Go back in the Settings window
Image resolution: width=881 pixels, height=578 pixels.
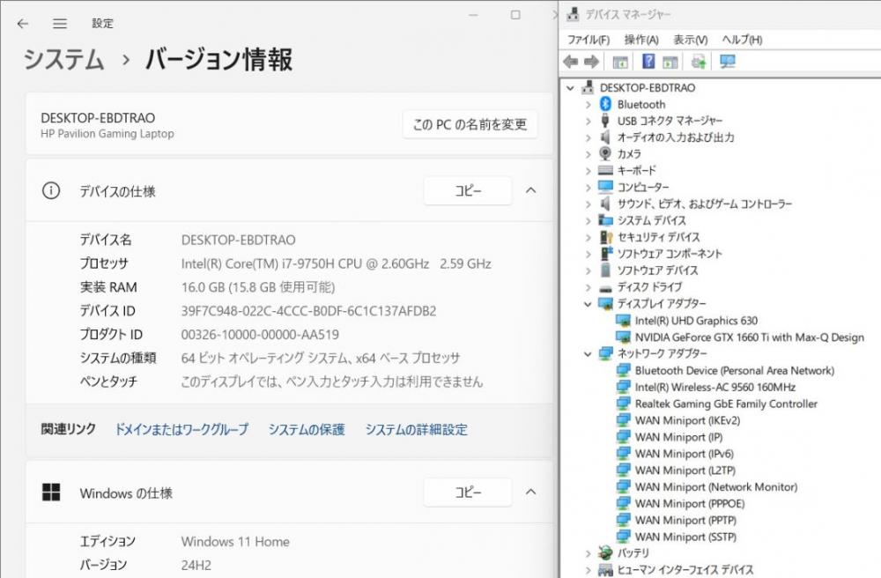click(23, 24)
